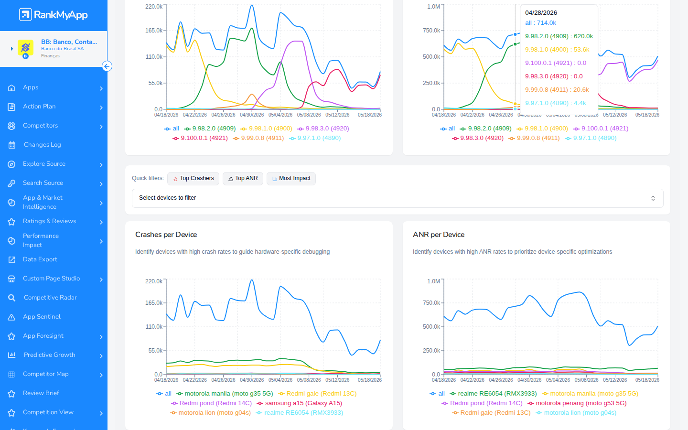Apply the Most Impact quick filter
Image resolution: width=688 pixels, height=430 pixels.
click(x=291, y=179)
